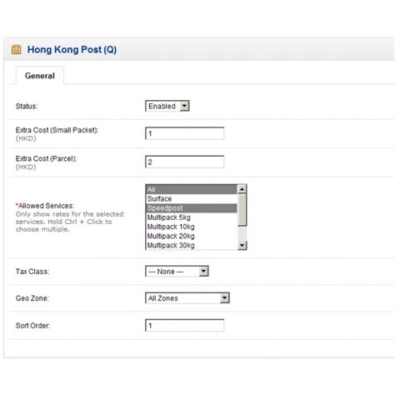Image resolution: width=395 pixels, height=395 pixels.
Task: Click the Status dropdown arrow button
Action: coord(184,106)
